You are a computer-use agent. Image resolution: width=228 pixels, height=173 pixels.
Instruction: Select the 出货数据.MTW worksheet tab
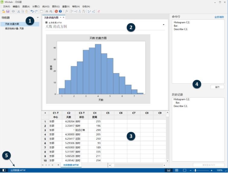pos(71,165)
